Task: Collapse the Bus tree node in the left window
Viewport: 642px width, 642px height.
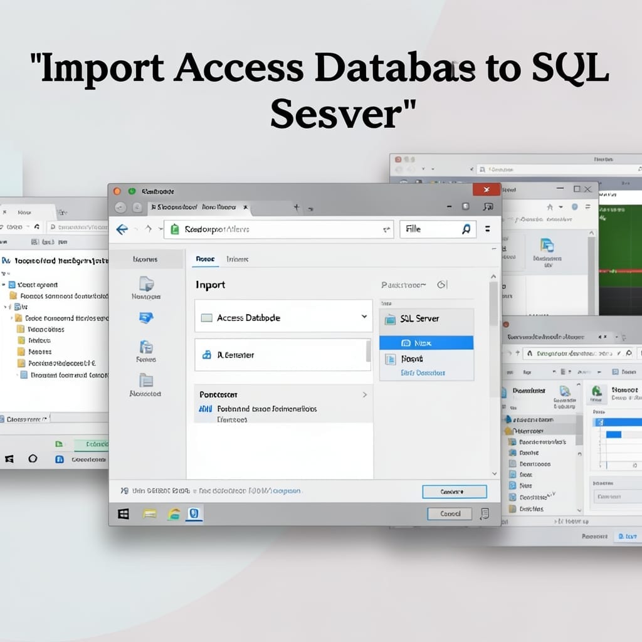Action: pyautogui.click(x=5, y=307)
